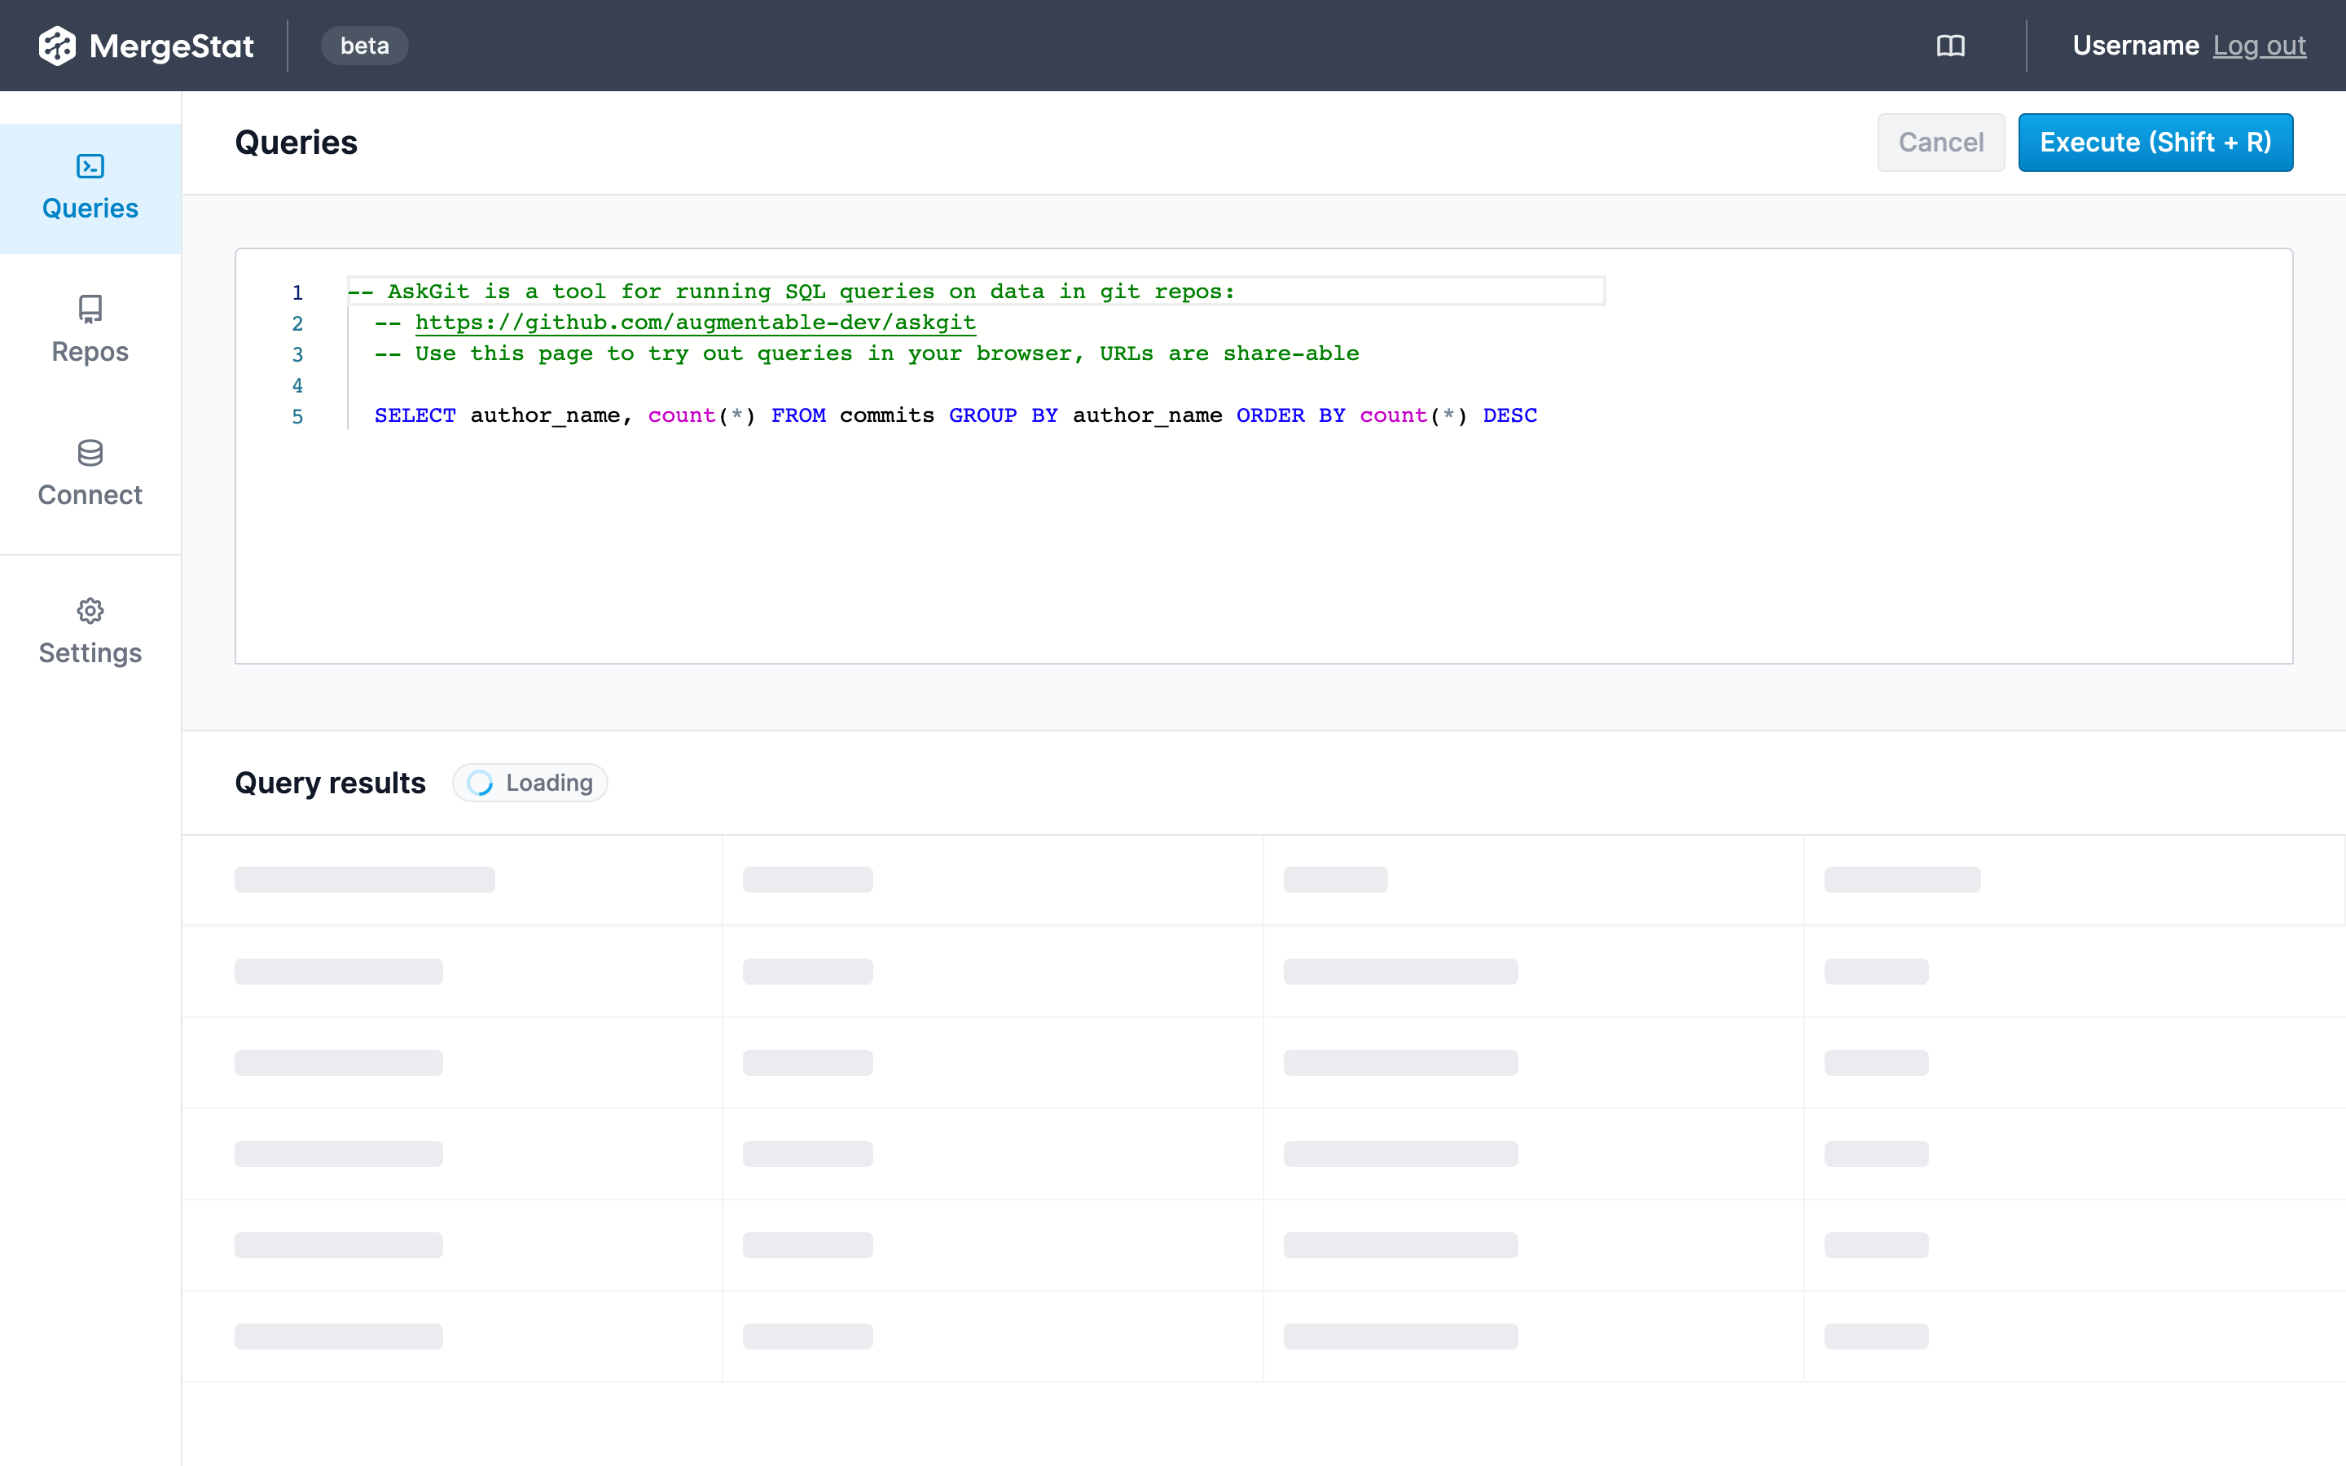Open the Repos section icon

(x=90, y=309)
